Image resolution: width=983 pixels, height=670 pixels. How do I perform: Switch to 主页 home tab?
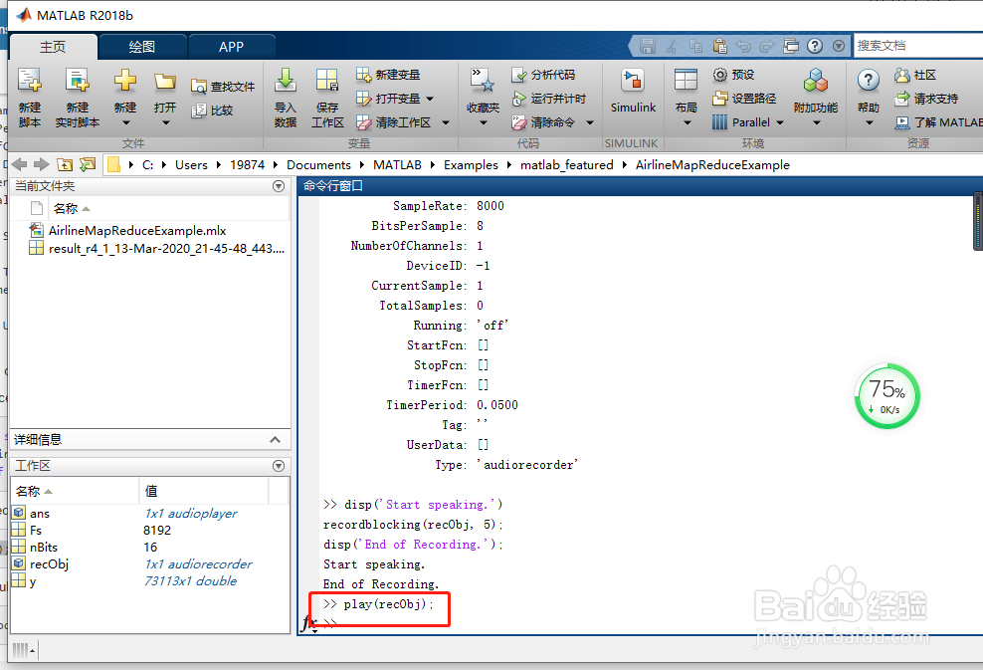tap(54, 47)
